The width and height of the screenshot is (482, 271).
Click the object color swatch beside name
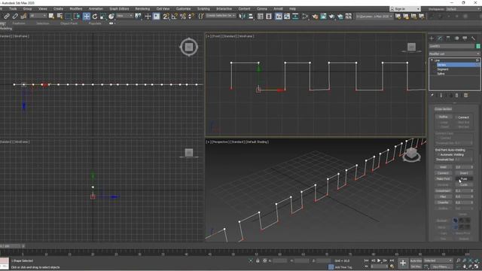pos(478,46)
